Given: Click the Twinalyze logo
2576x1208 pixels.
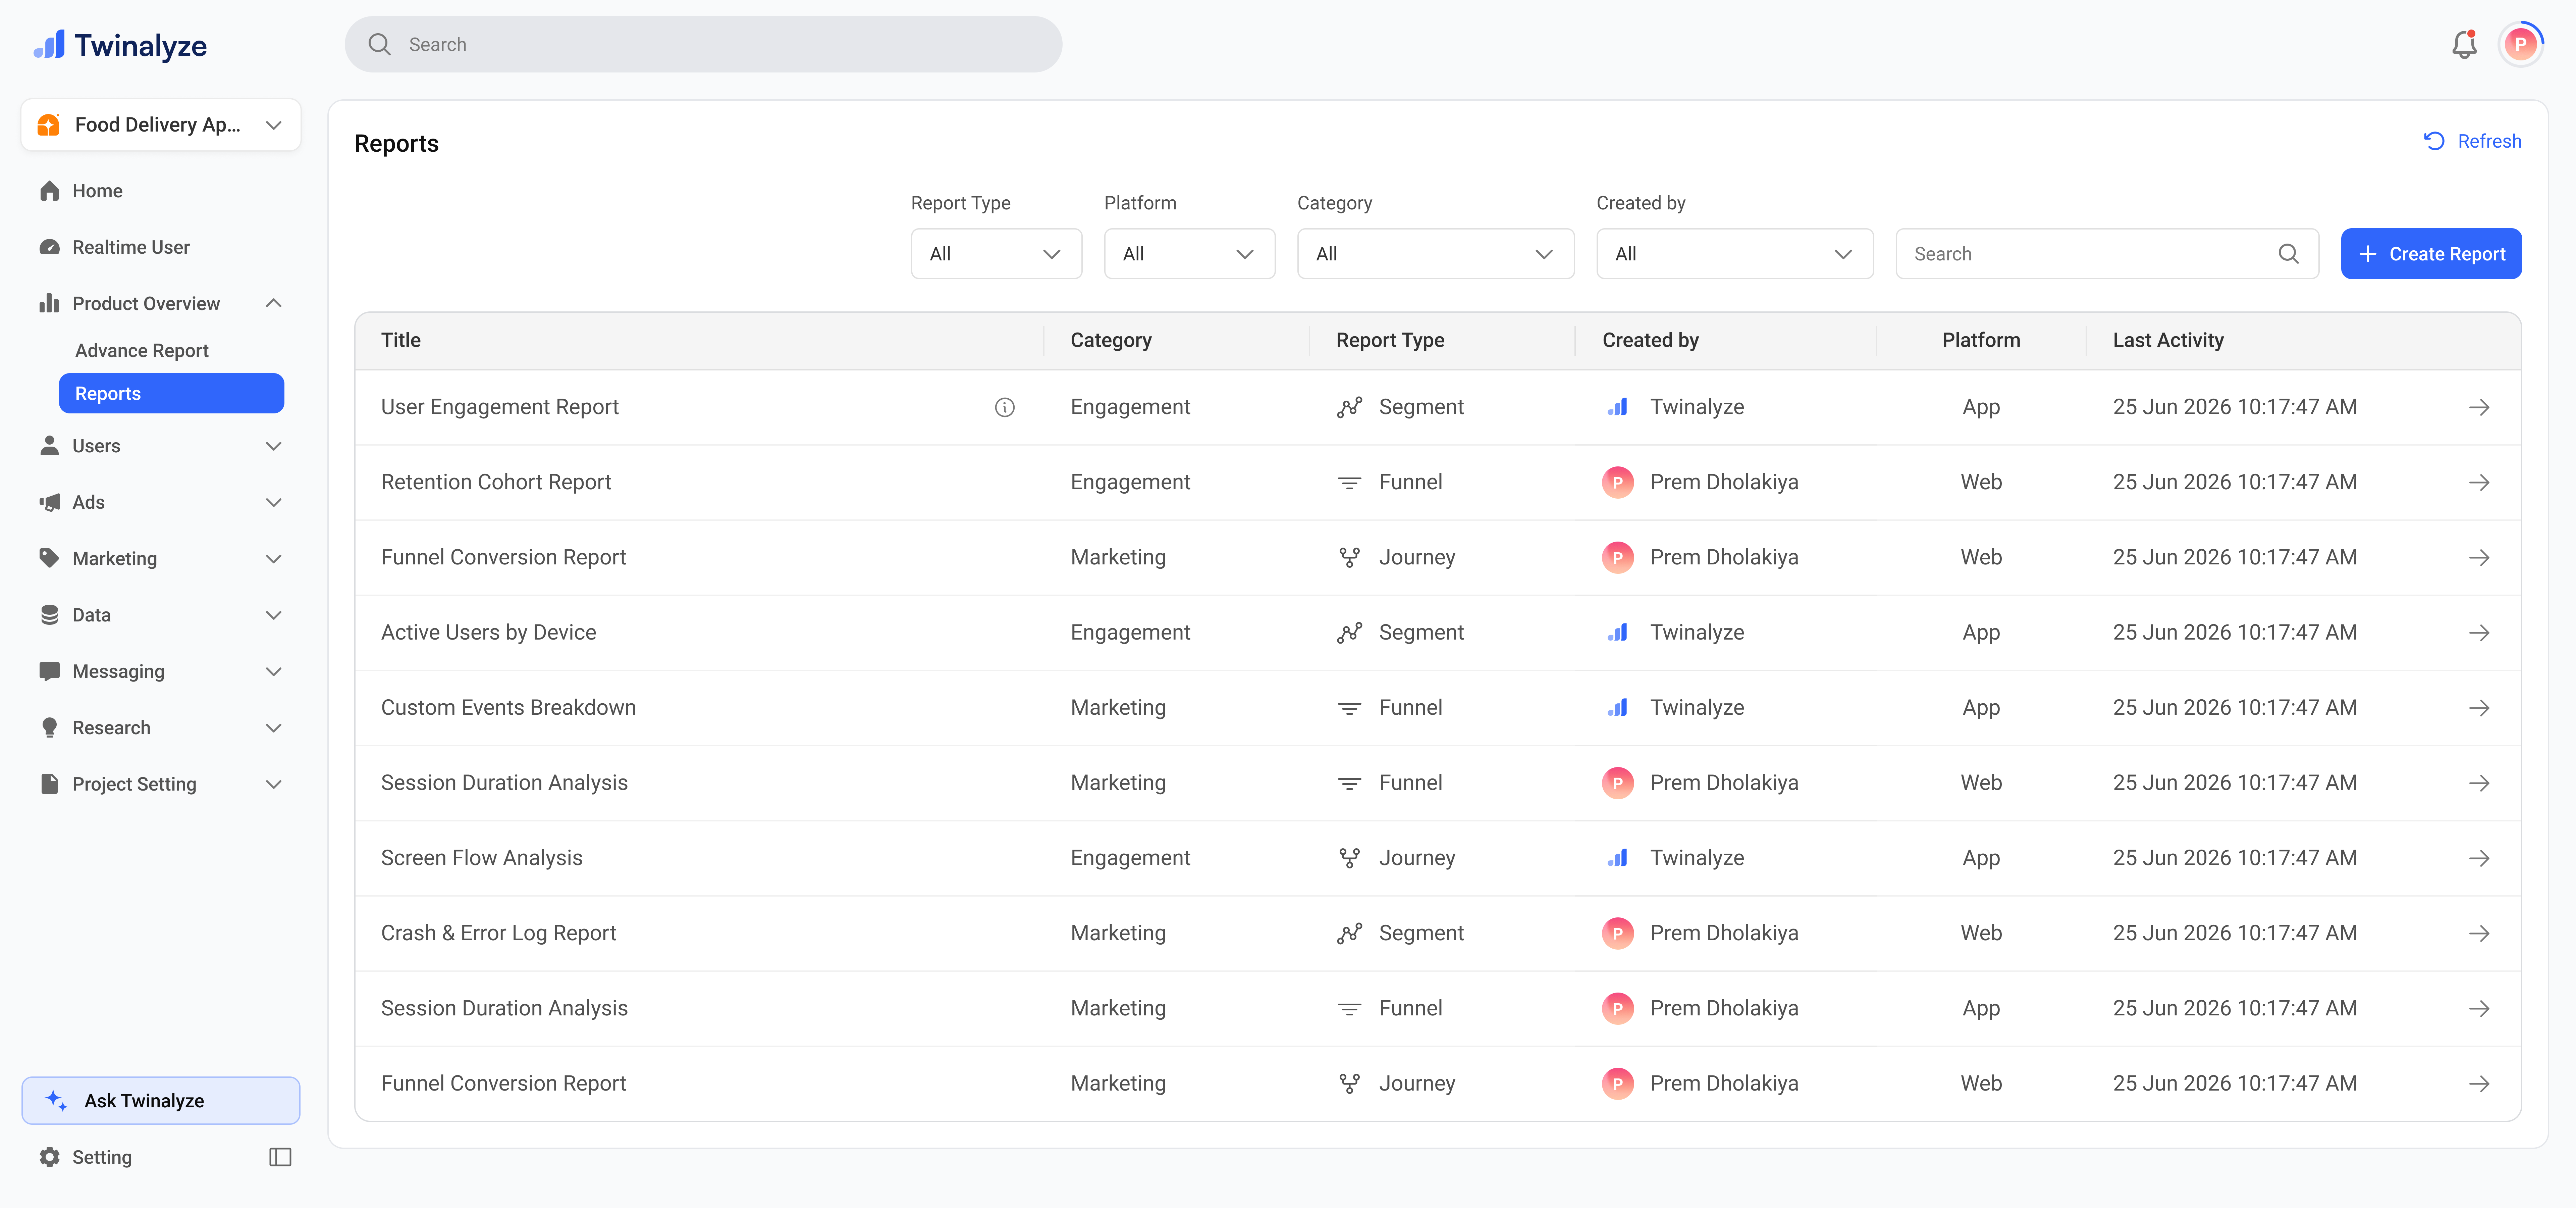Looking at the screenshot, I should click(x=120, y=45).
